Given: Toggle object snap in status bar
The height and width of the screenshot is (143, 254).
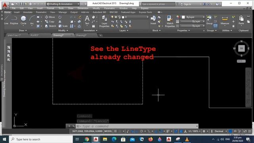Looking at the screenshot, I should (160, 131).
